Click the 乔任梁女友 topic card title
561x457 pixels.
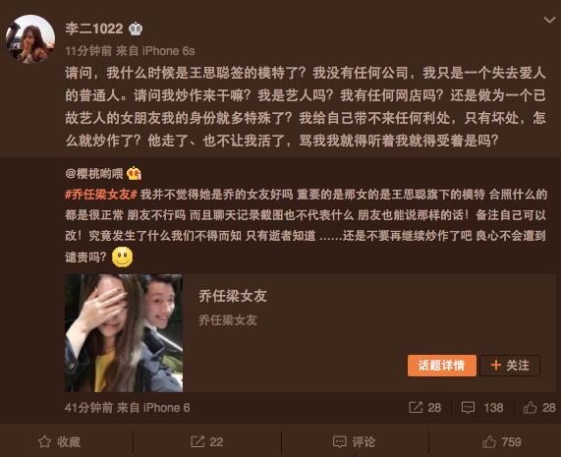pos(233,296)
